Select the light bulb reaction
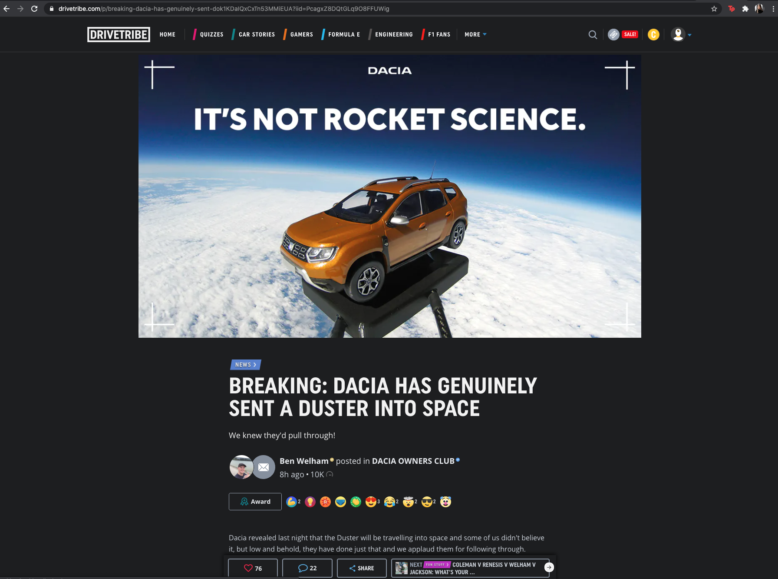 pos(310,502)
